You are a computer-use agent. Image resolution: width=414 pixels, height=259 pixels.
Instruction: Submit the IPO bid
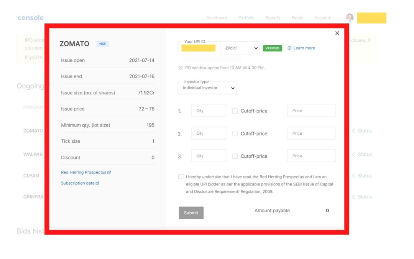click(x=191, y=213)
